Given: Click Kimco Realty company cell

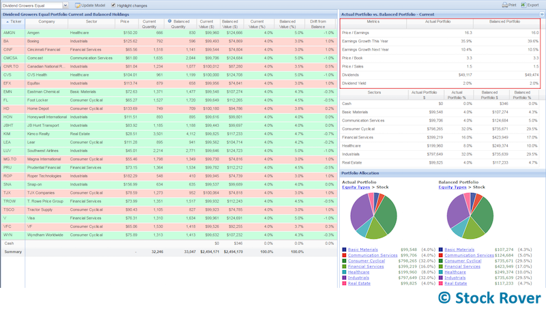Looking at the screenshot, I should [x=46, y=134].
